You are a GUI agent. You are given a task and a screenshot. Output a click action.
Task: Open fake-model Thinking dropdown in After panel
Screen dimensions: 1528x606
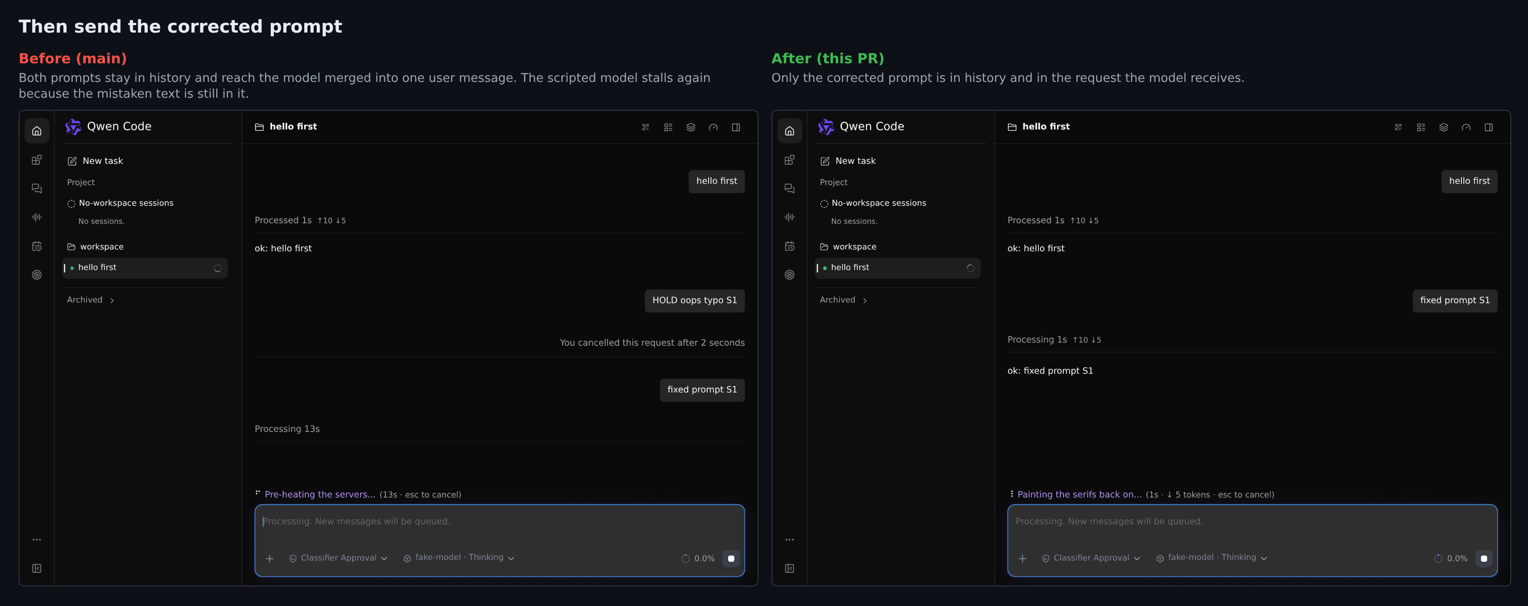[x=1211, y=558]
